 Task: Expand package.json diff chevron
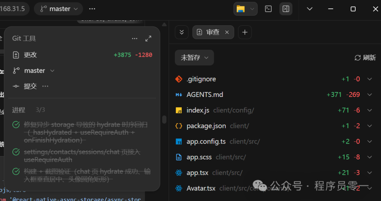click(370, 126)
